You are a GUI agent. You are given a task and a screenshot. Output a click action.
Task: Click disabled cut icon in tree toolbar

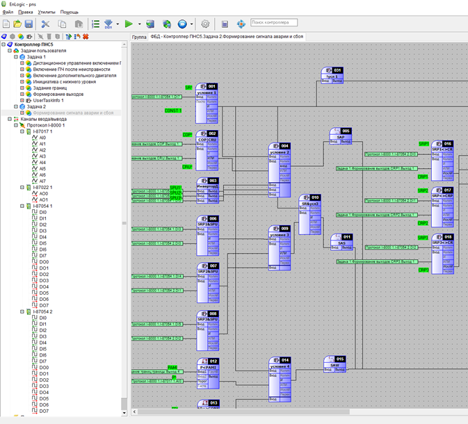[x=40, y=36]
